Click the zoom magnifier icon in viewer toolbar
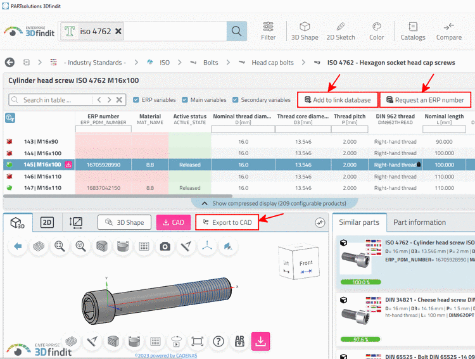The height and width of the screenshot is (359, 475). point(60,246)
